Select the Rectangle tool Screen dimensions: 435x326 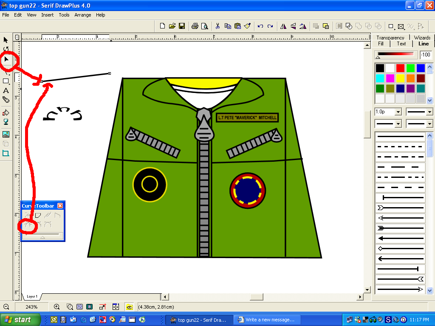6,81
